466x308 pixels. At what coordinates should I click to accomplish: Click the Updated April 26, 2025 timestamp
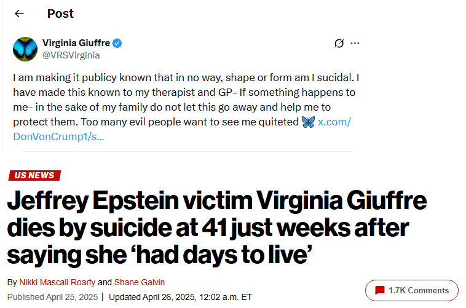point(178,297)
